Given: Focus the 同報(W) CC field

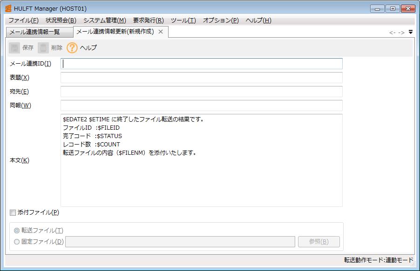Looking at the screenshot, I should pyautogui.click(x=202, y=106).
